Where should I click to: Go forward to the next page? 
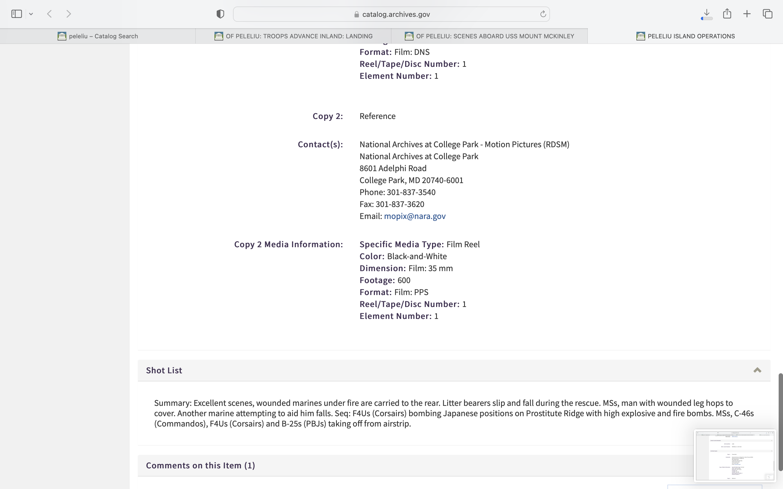(x=69, y=14)
